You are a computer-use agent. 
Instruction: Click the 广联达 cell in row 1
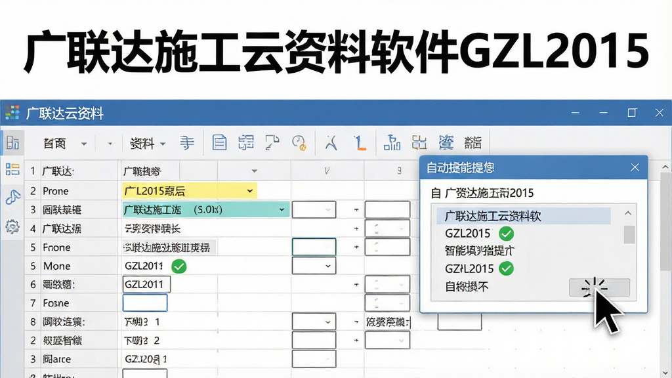point(58,171)
